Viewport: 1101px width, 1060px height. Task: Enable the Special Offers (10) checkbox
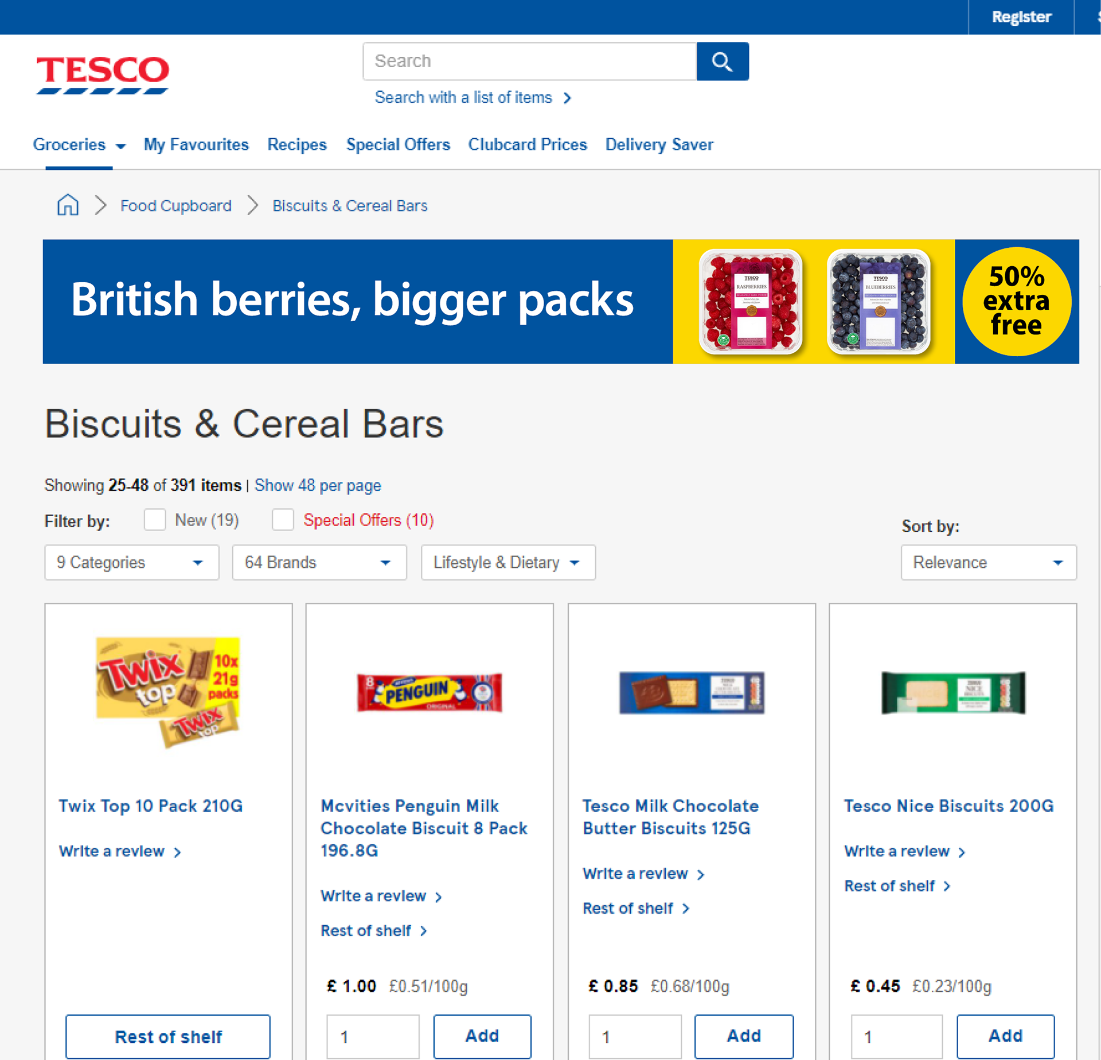tap(283, 520)
